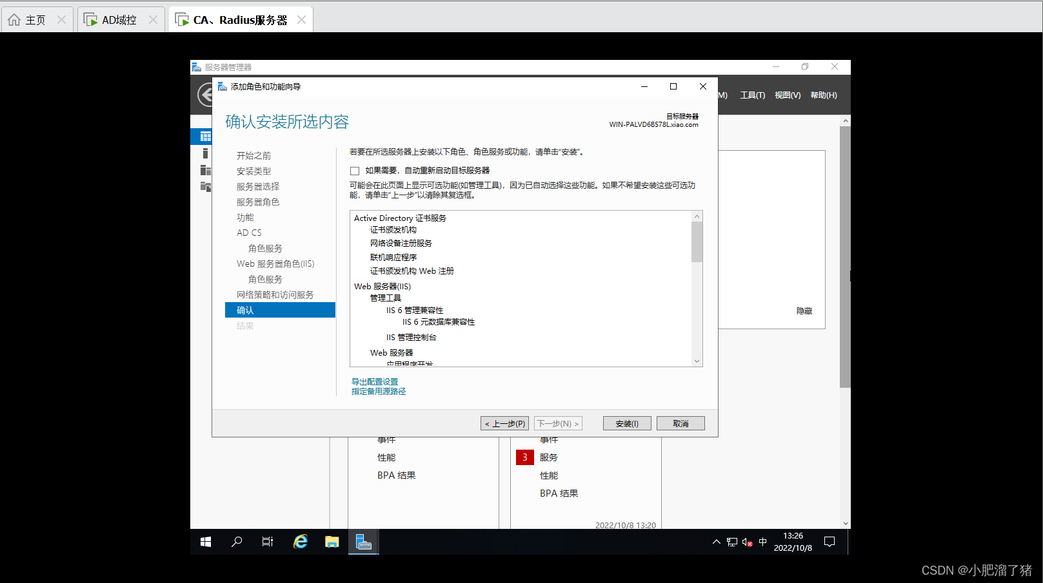Viewport: 1043px width, 583px height.
Task: Select 联机响应程序 in the list
Action: 393,258
